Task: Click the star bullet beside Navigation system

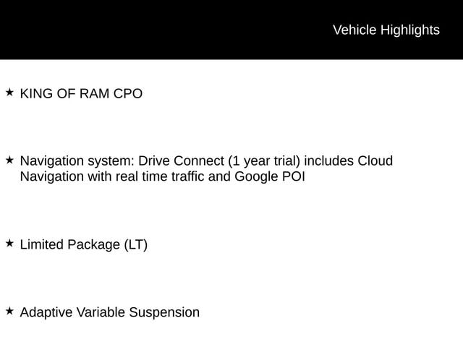Action: tap(9, 160)
